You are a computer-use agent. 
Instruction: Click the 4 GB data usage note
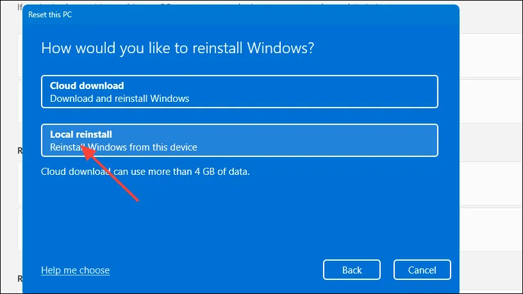pos(145,172)
